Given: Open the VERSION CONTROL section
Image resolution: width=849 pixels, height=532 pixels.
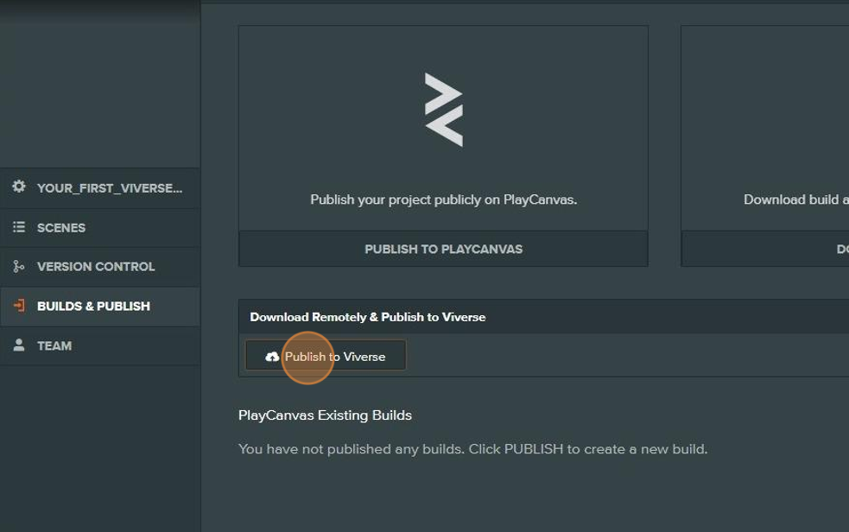Looking at the screenshot, I should [96, 267].
